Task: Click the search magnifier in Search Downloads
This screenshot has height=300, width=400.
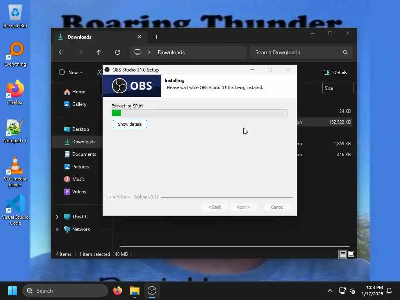Action: [345, 52]
